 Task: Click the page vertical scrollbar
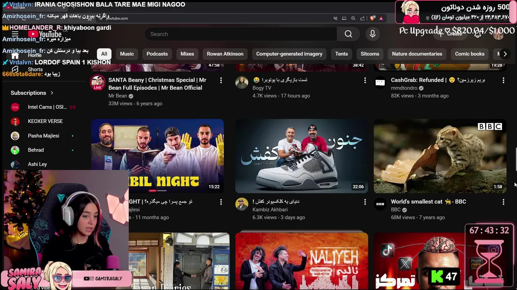point(515,160)
